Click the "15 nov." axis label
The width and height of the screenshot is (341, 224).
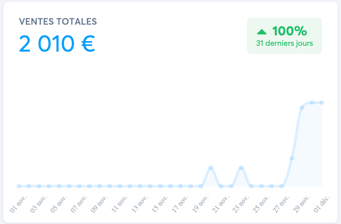(160, 204)
